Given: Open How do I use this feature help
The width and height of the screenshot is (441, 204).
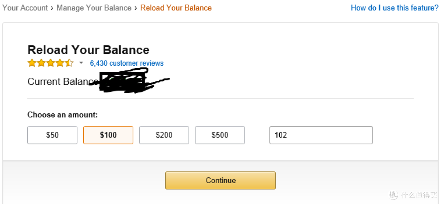Looking at the screenshot, I should coord(394,8).
